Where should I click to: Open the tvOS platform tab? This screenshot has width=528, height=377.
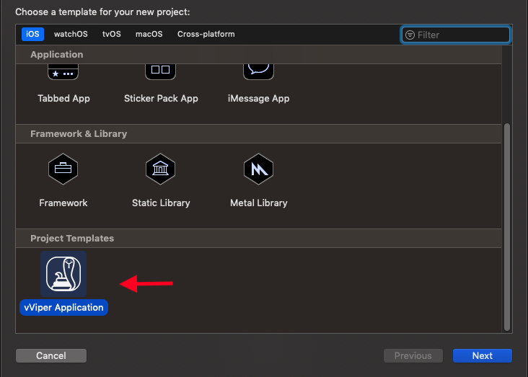(112, 34)
